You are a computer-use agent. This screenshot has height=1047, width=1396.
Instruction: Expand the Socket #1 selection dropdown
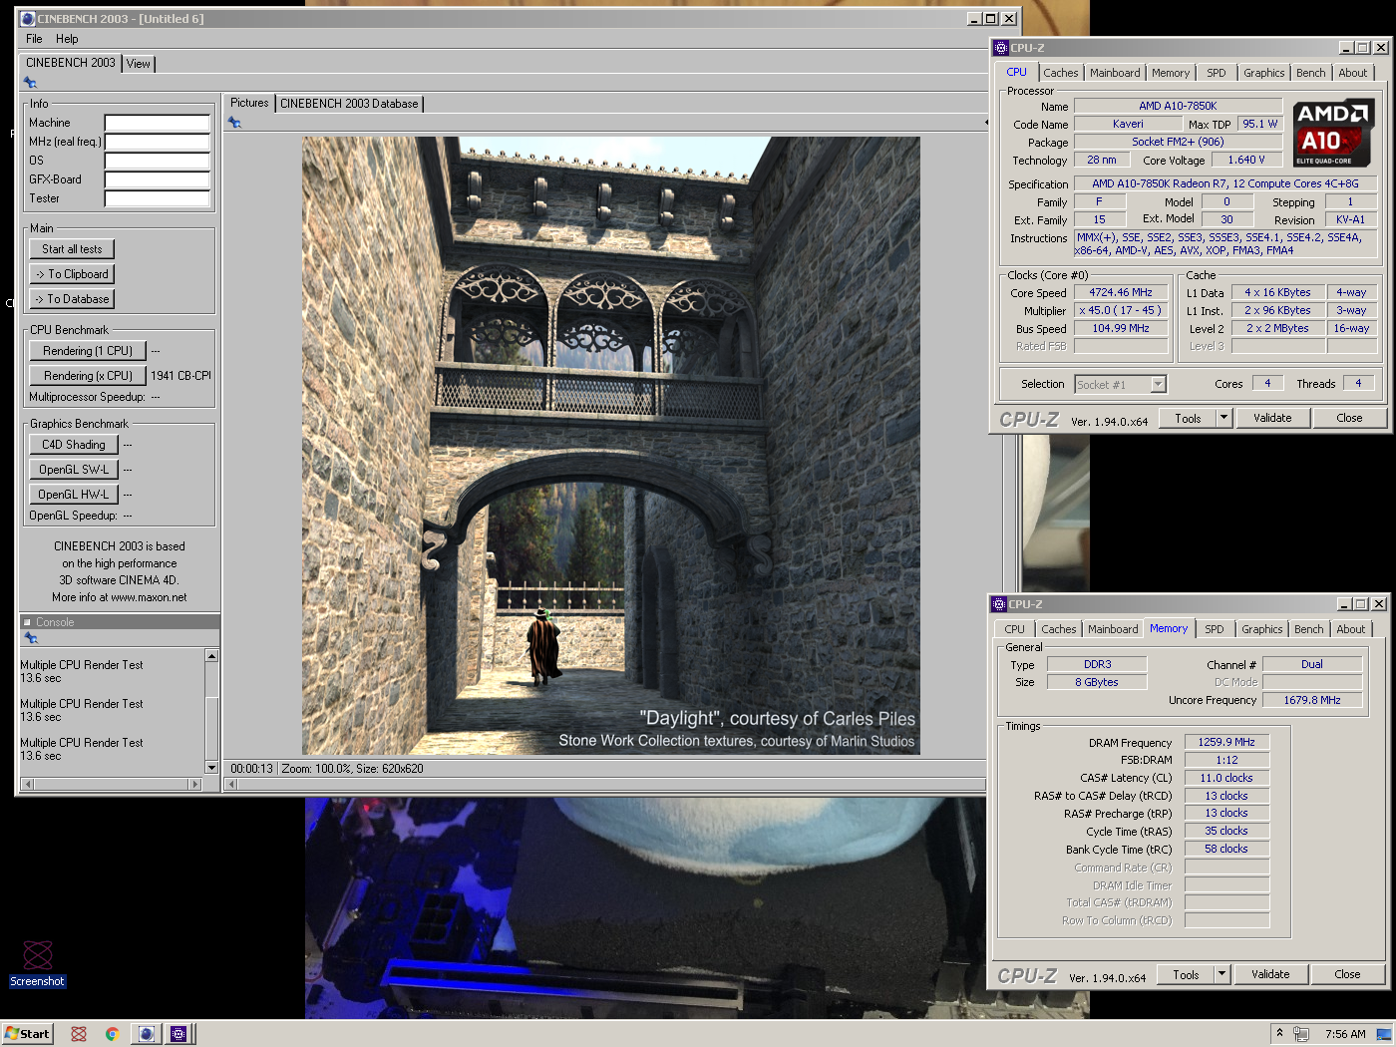tap(1158, 384)
